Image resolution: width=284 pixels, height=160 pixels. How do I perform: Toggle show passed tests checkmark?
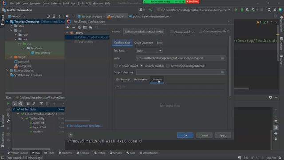(x=15, y=104)
